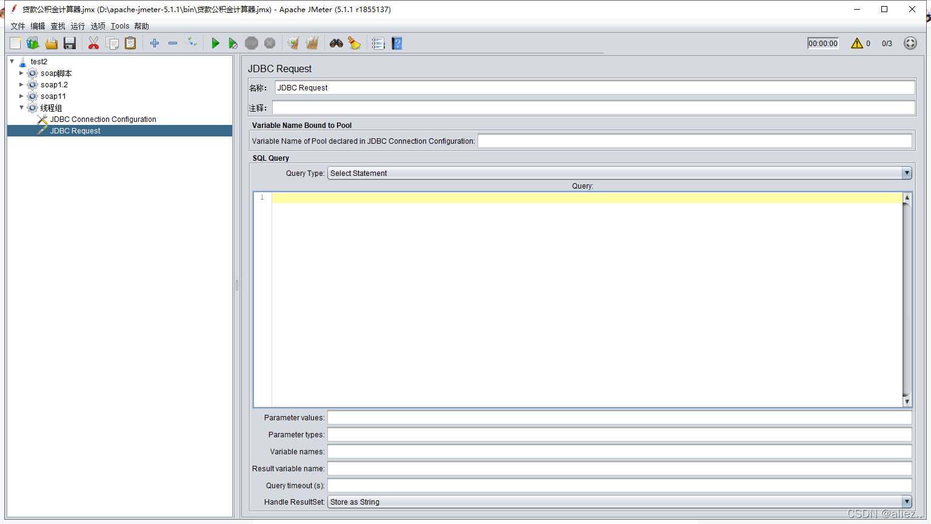Image resolution: width=931 pixels, height=524 pixels.
Task: Click query editor scrollbar down arrow
Action: tap(907, 401)
